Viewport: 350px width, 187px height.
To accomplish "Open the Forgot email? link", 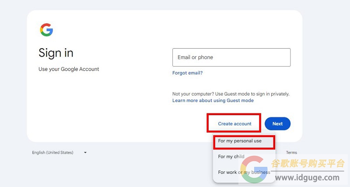I will point(188,73).
